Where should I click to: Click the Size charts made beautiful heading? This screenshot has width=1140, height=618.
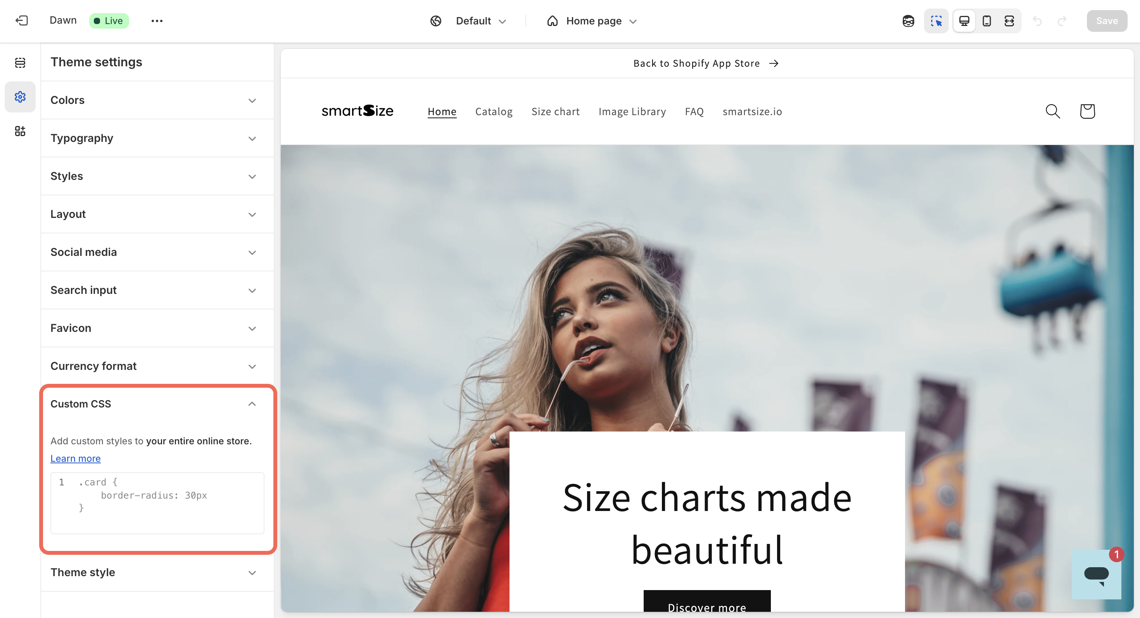click(x=707, y=524)
